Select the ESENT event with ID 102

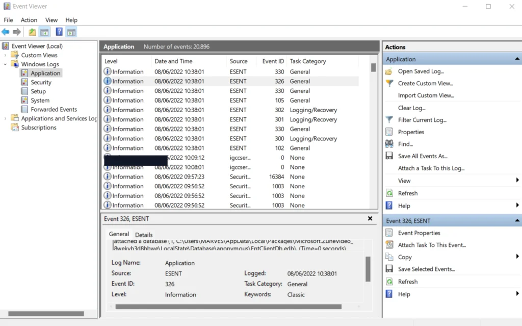coord(230,147)
